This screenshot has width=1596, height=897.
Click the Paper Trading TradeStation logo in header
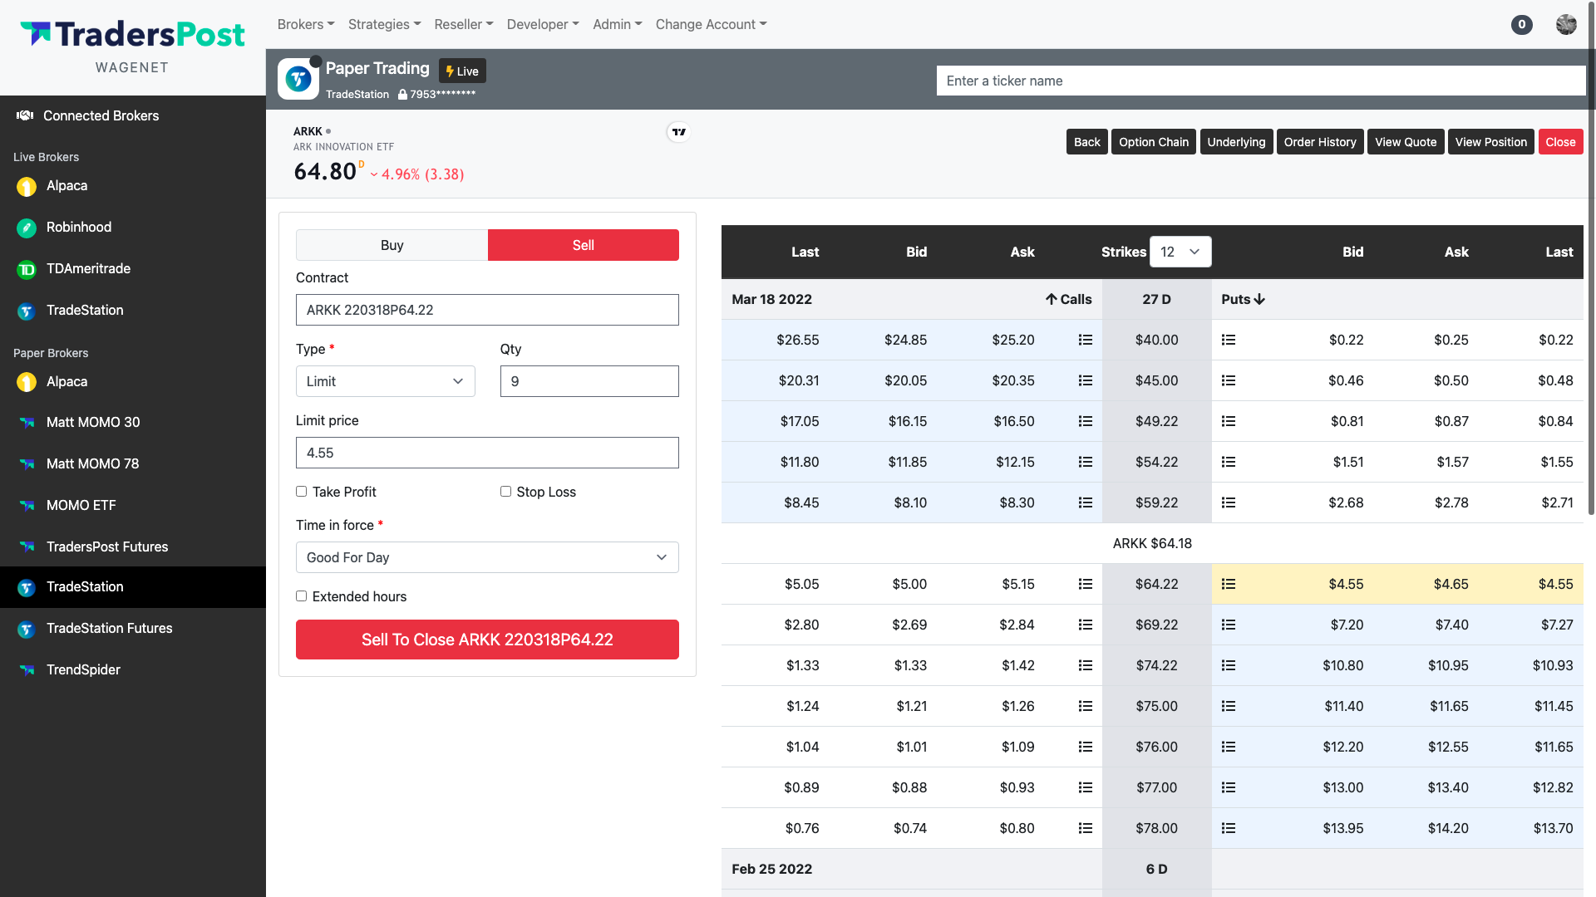pos(298,79)
